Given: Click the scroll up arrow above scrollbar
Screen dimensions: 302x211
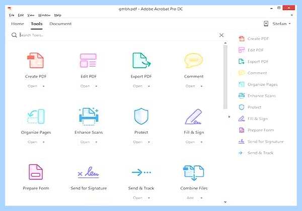Looking at the screenshot, I should (225, 43).
